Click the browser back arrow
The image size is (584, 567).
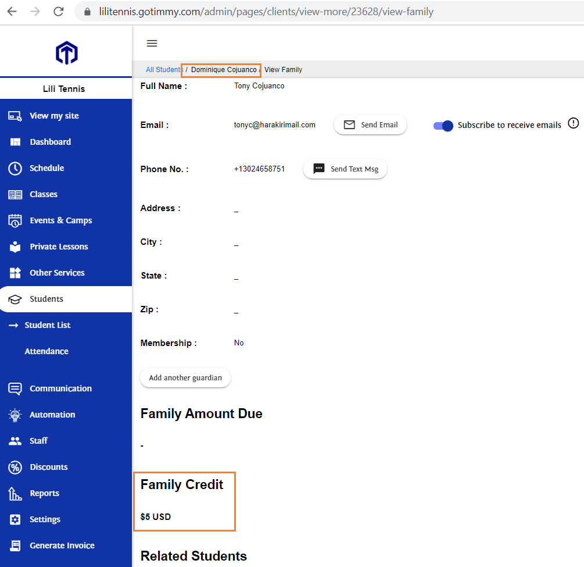pos(12,12)
